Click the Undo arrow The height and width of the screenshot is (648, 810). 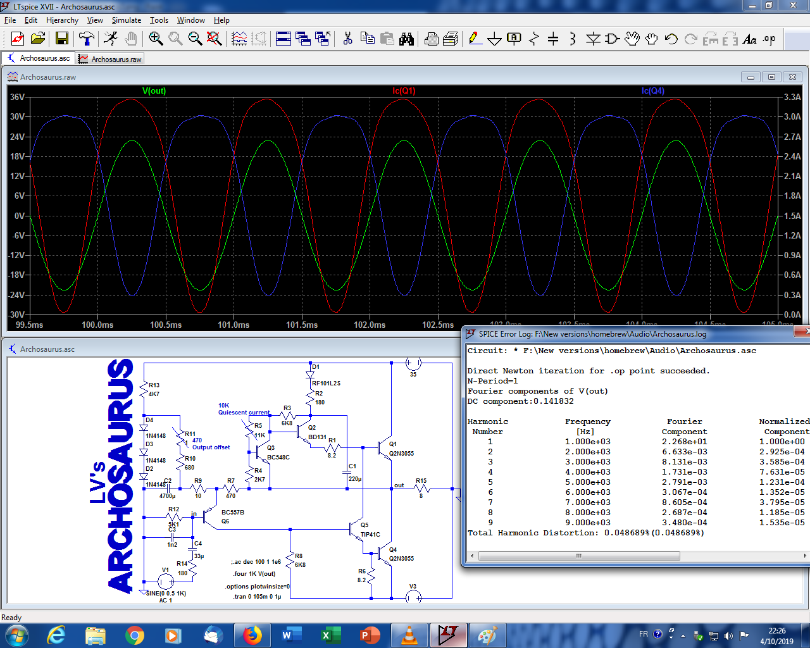tap(671, 39)
